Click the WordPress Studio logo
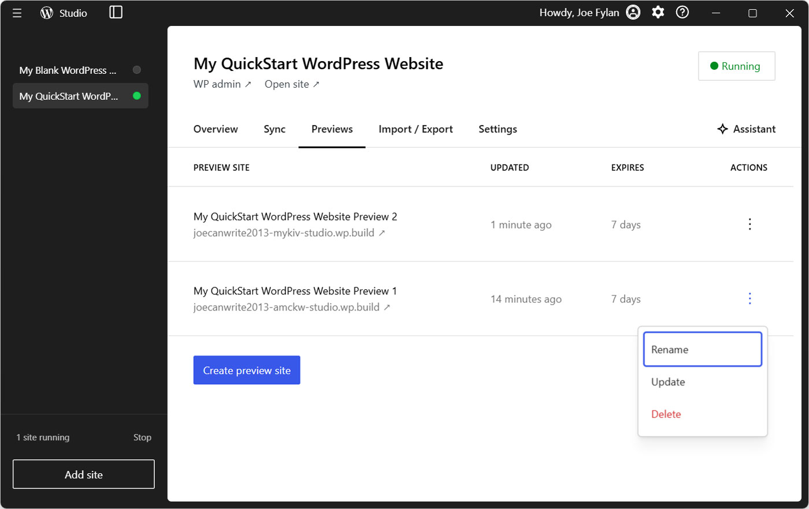 coord(46,13)
